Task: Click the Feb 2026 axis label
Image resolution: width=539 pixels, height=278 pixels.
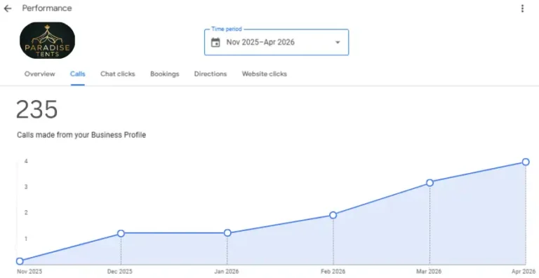Action: 333,272
